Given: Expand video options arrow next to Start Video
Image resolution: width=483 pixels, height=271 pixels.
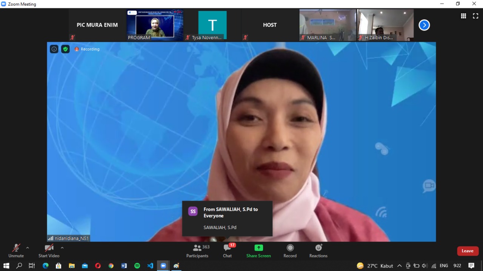Looking at the screenshot, I should [x=62, y=248].
